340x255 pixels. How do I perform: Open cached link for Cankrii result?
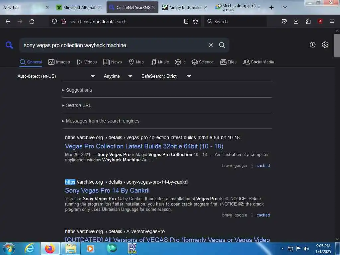pyautogui.click(x=263, y=215)
